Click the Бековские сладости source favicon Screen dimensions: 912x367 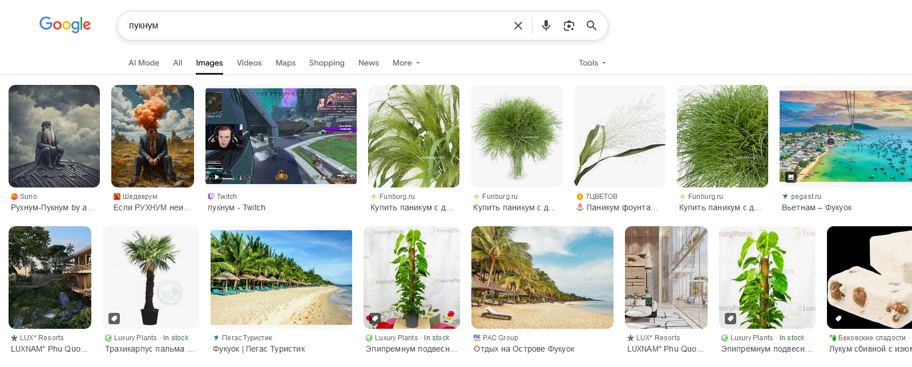point(833,338)
